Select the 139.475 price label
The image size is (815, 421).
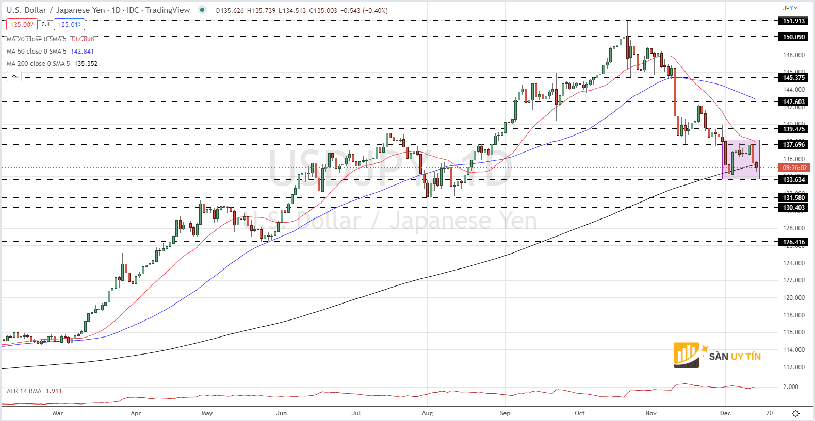[794, 129]
